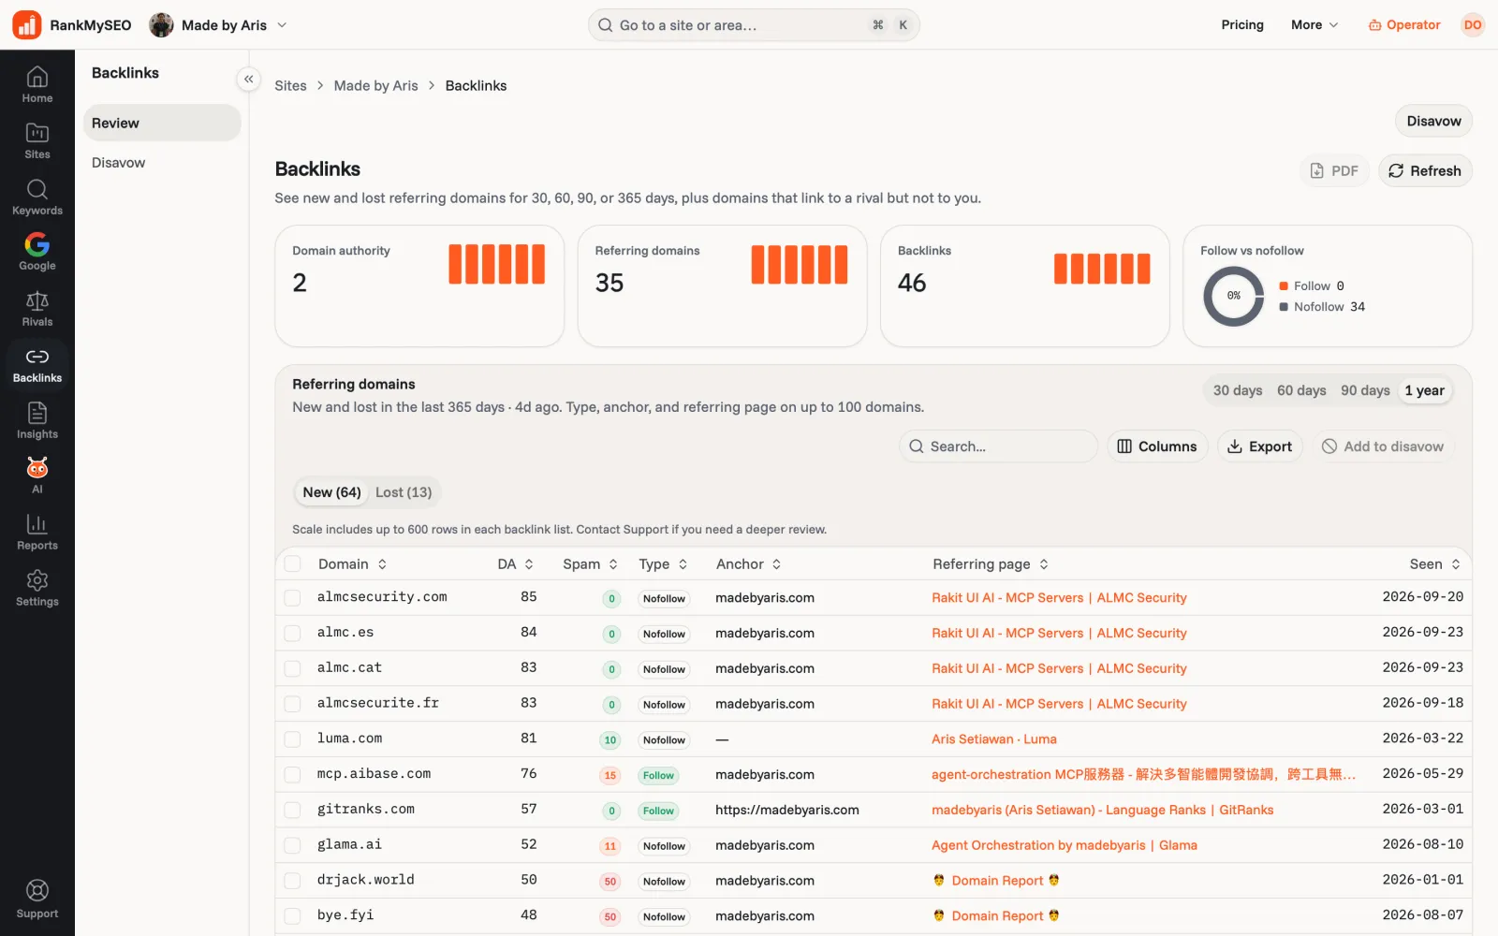1498x936 pixels.
Task: Click Add to disavow button
Action: (1383, 446)
